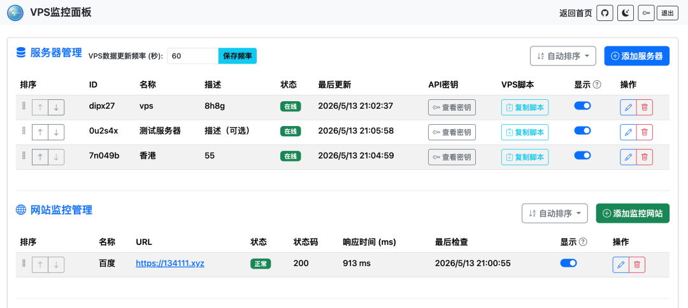This screenshot has width=688, height=308.
Task: Toggle dark mode moon icon
Action: tap(626, 13)
